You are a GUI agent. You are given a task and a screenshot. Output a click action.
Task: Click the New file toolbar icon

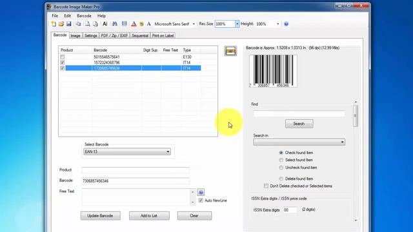[x=54, y=24]
